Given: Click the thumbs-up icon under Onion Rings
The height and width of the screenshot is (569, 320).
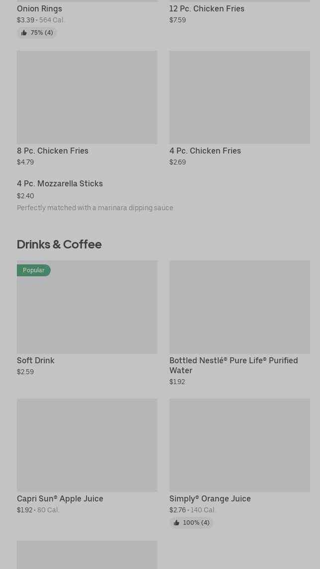Looking at the screenshot, I should pyautogui.click(x=24, y=33).
